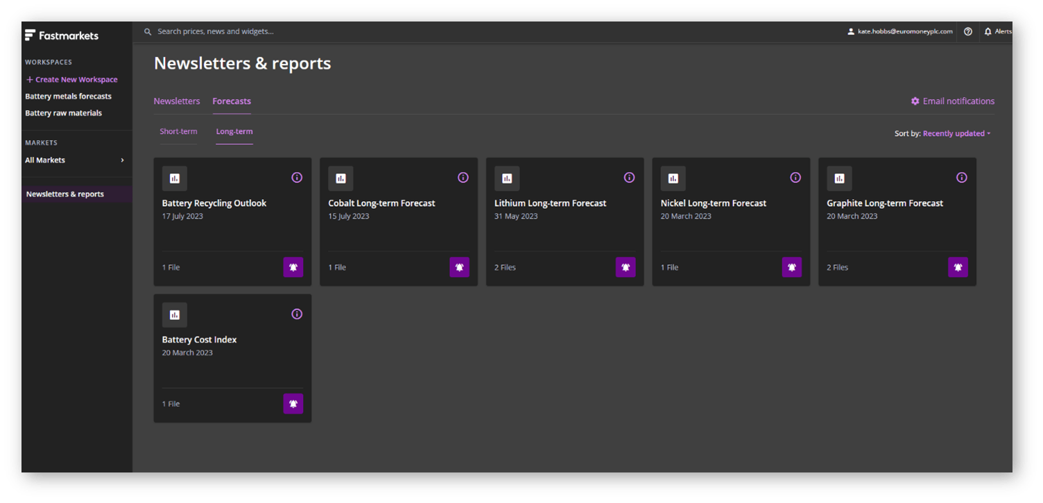Expand the All Markets chevron
1043x503 pixels.
[123, 160]
